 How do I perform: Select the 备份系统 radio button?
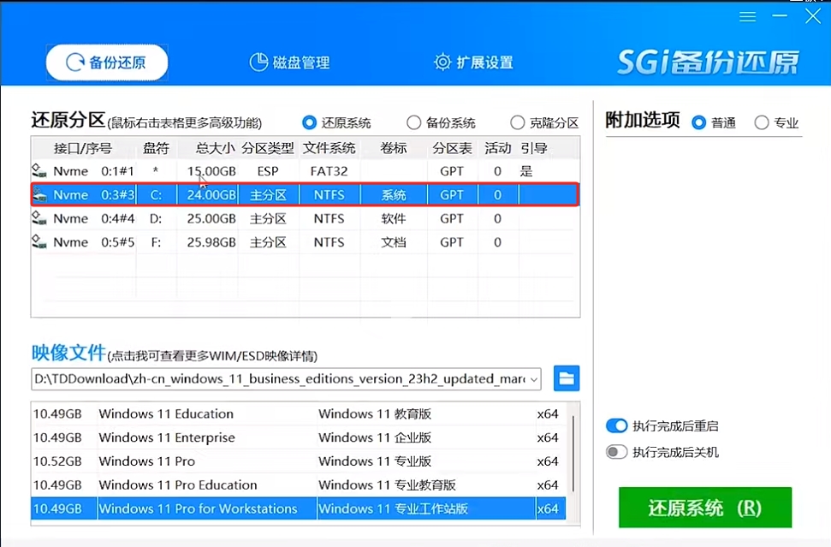414,122
